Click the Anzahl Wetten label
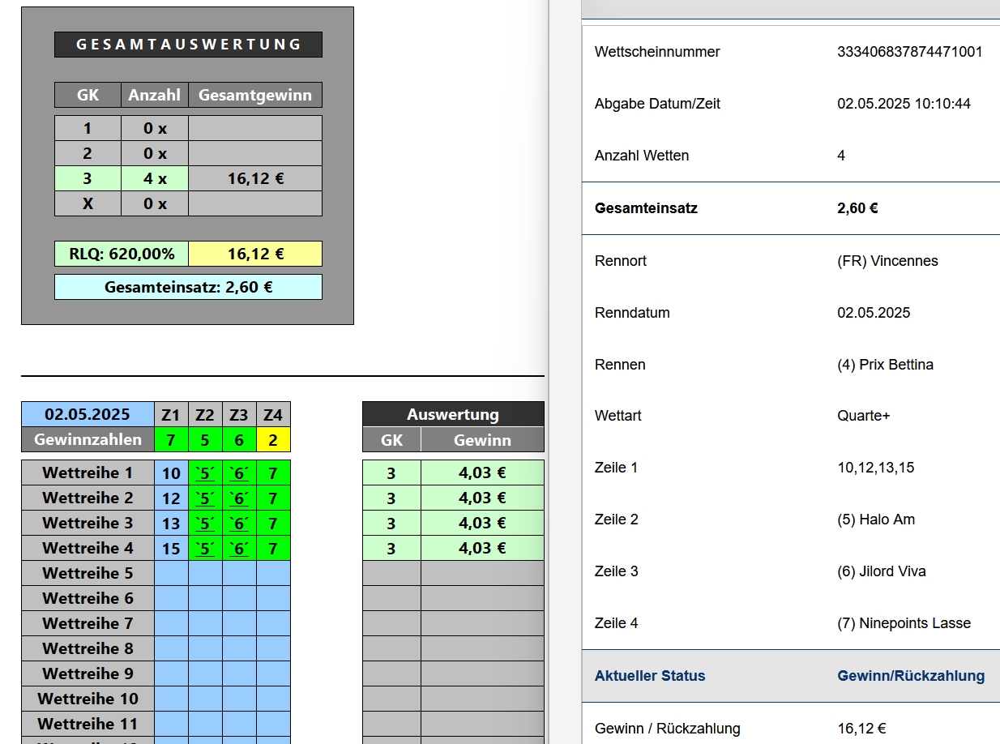The image size is (1000, 744). 642,156
